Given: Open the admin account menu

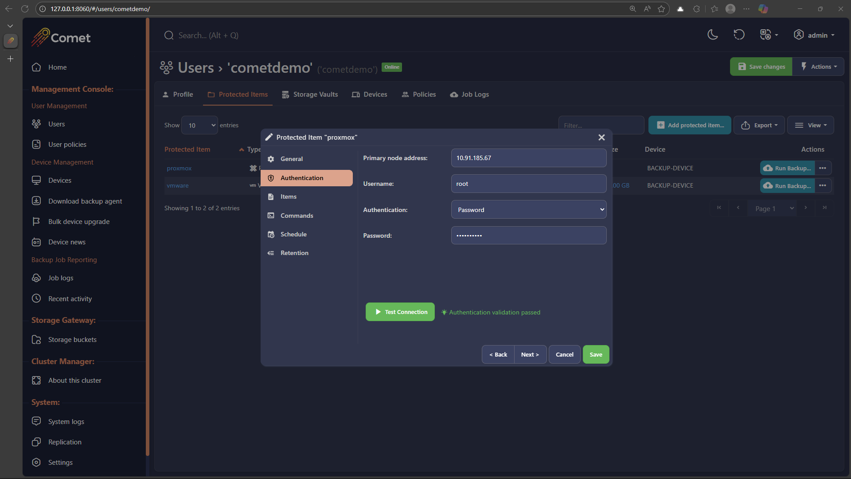Looking at the screenshot, I should 814,35.
